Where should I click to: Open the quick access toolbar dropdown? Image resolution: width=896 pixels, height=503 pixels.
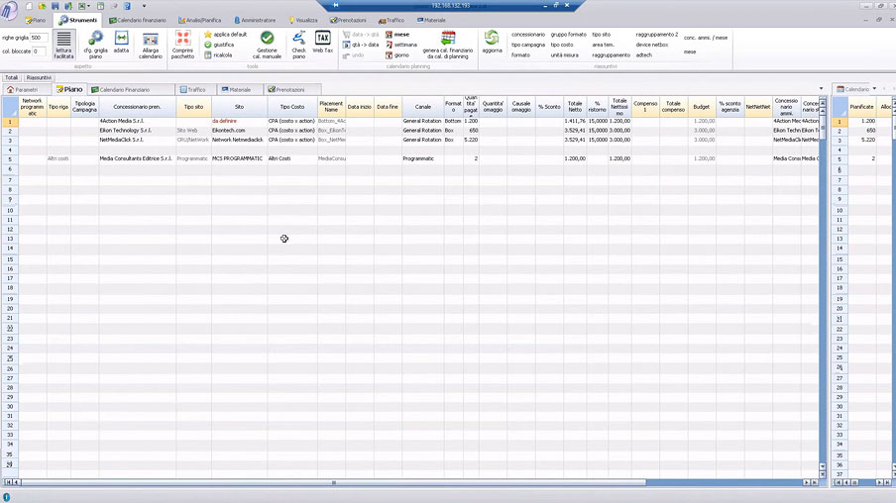(x=143, y=6)
